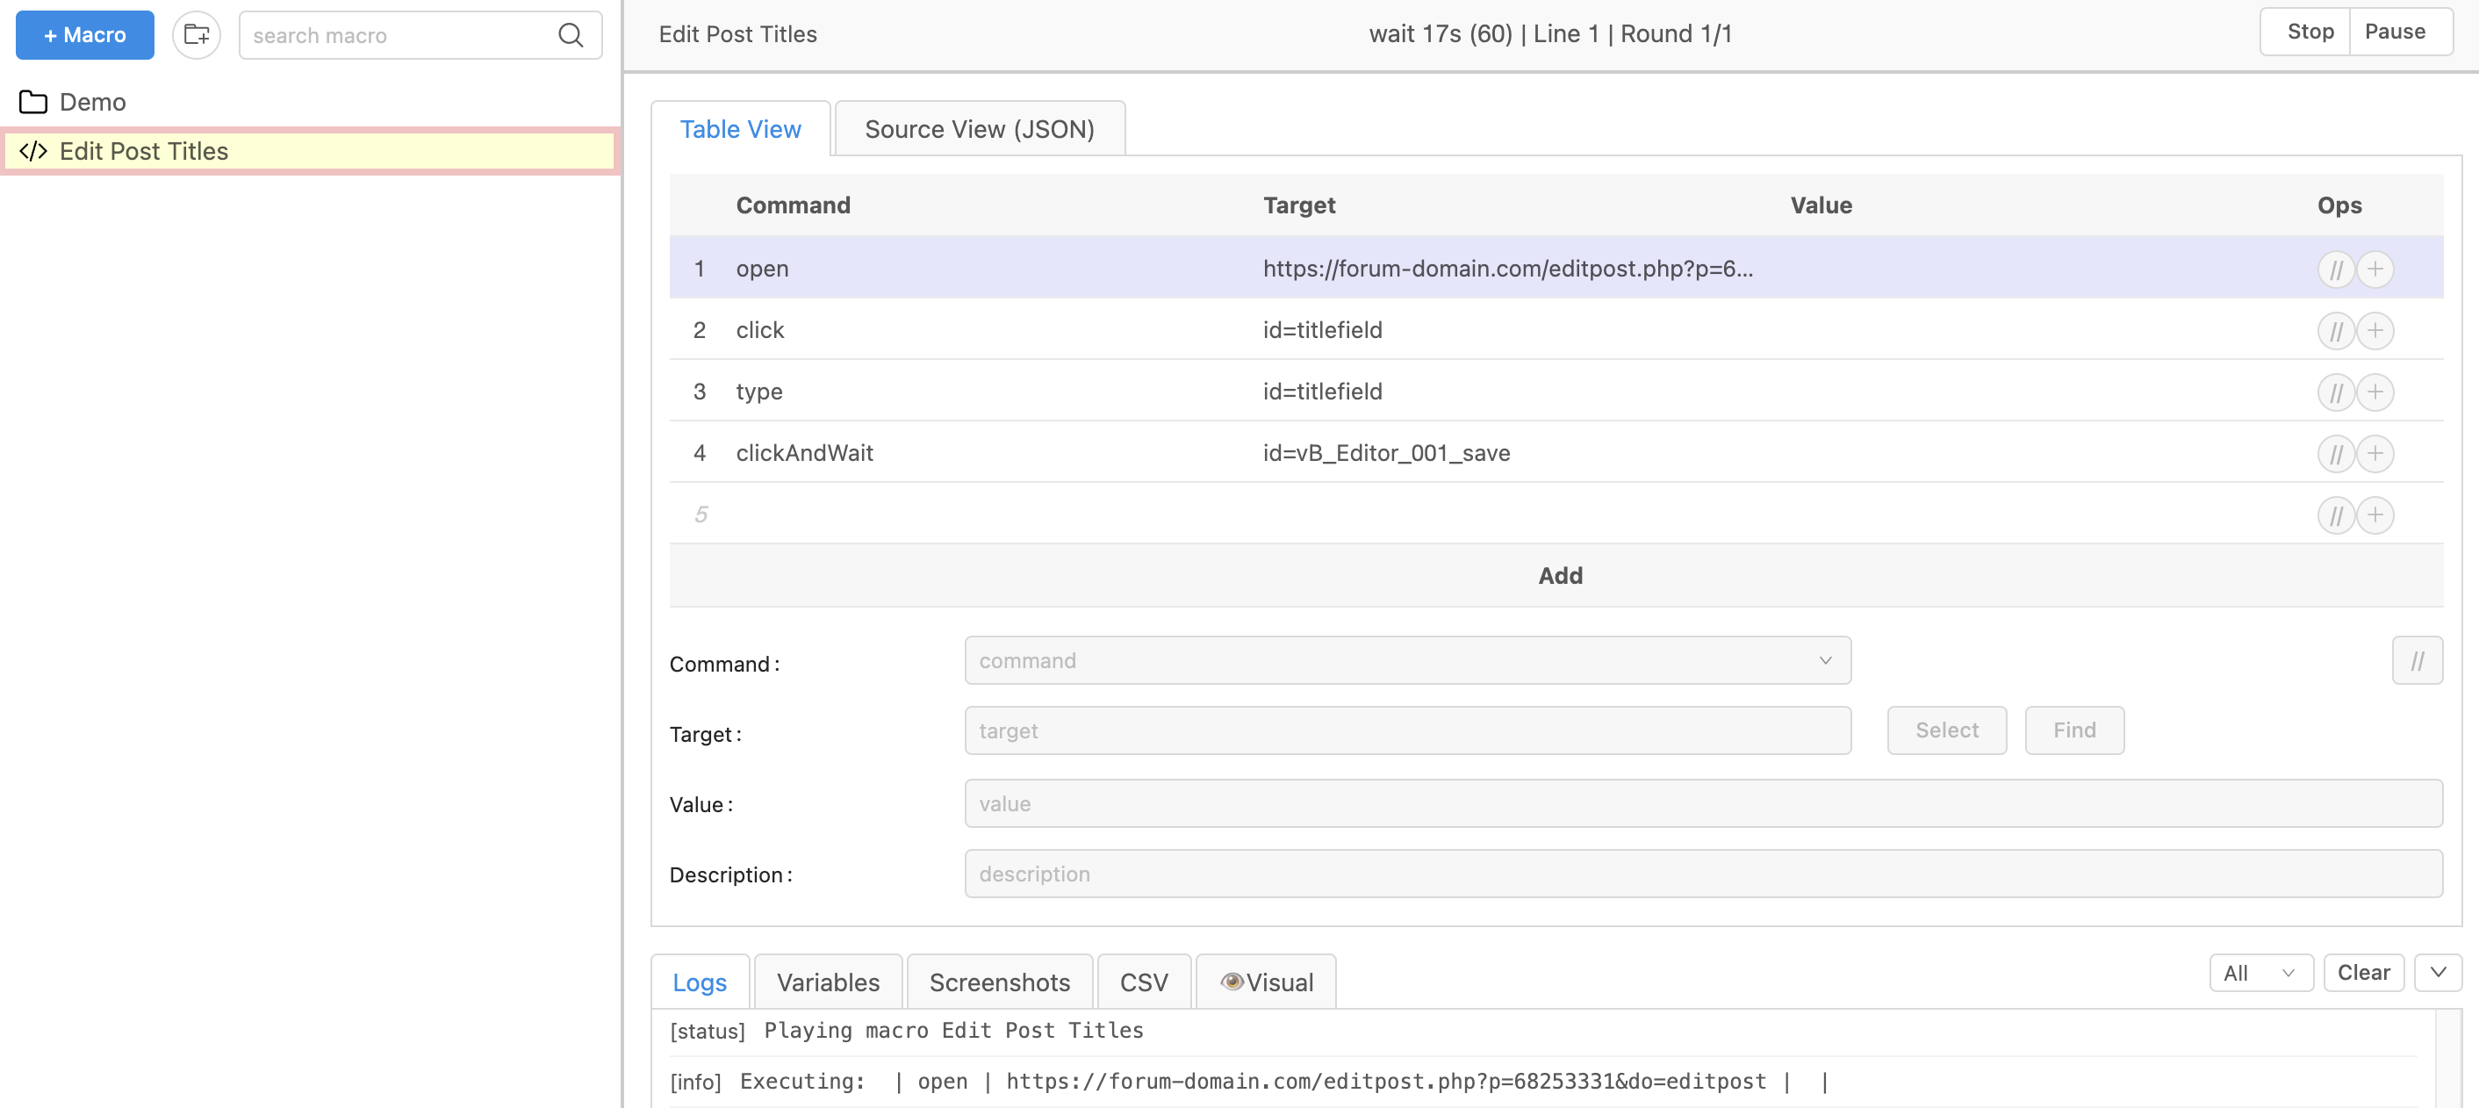Click the forum-domain.com editpost URL target
Screen dimensions: 2479x1108
pos(1508,269)
